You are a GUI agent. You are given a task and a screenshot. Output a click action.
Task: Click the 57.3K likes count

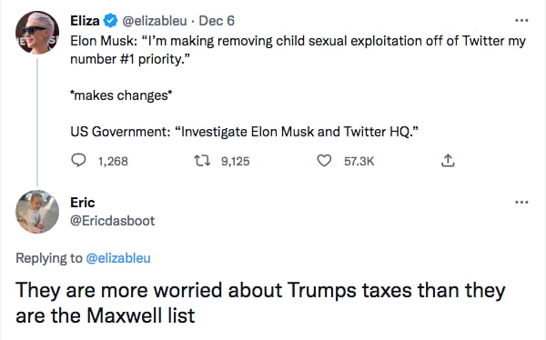coord(359,161)
